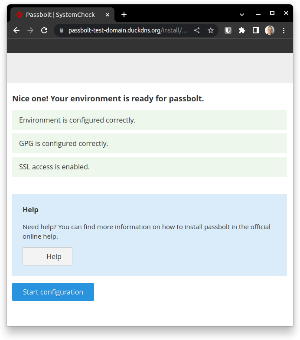300x340 pixels.
Task: Click the browser forward arrow
Action: [30, 30]
